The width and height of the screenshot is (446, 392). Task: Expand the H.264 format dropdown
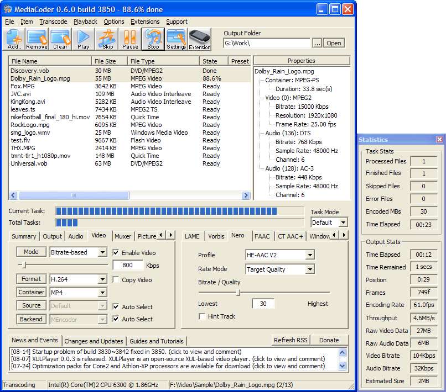102,279
